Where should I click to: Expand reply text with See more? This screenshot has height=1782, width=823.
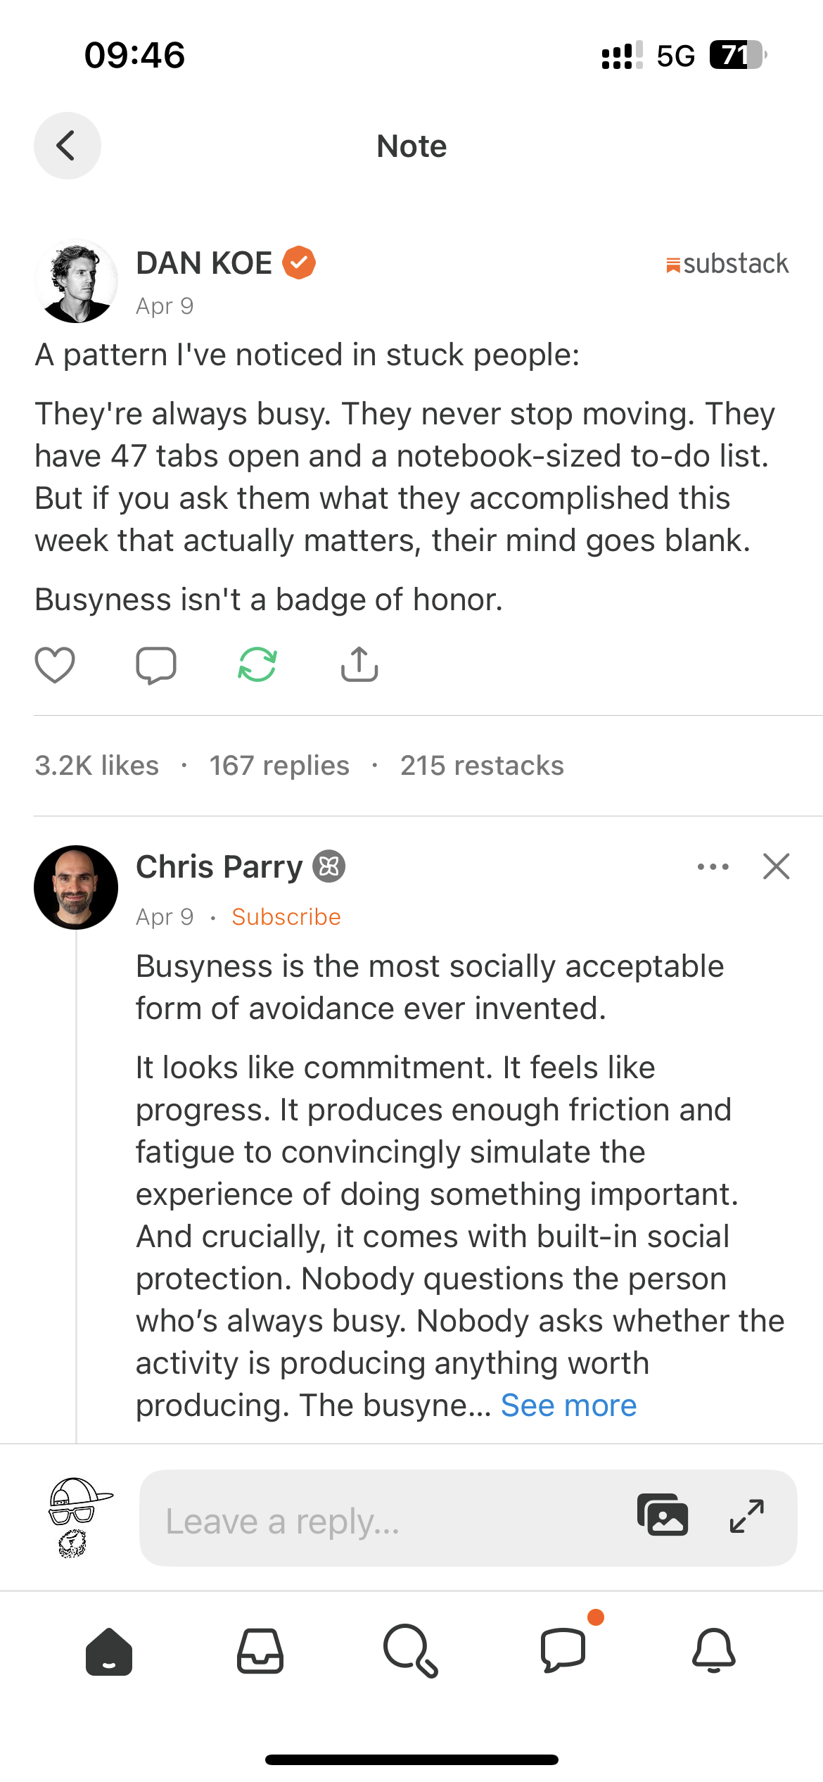coord(568,1405)
